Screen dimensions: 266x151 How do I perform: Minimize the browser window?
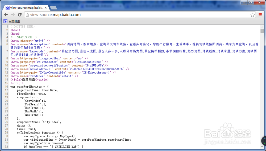(x=244, y=2)
